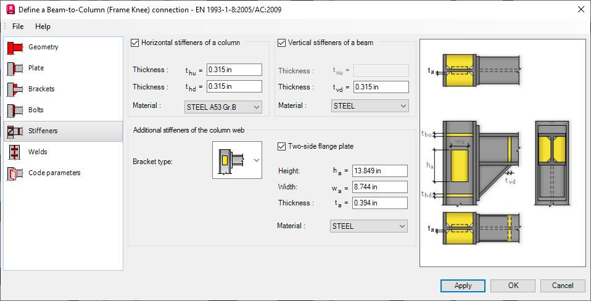Screen dimensions: 591x301
Task: Open additional stiffeners Material dropdown
Action: [x=369, y=226]
